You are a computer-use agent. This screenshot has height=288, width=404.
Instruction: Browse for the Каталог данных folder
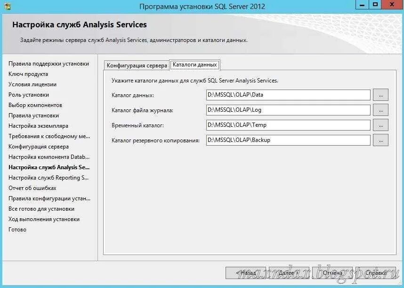tap(380, 95)
